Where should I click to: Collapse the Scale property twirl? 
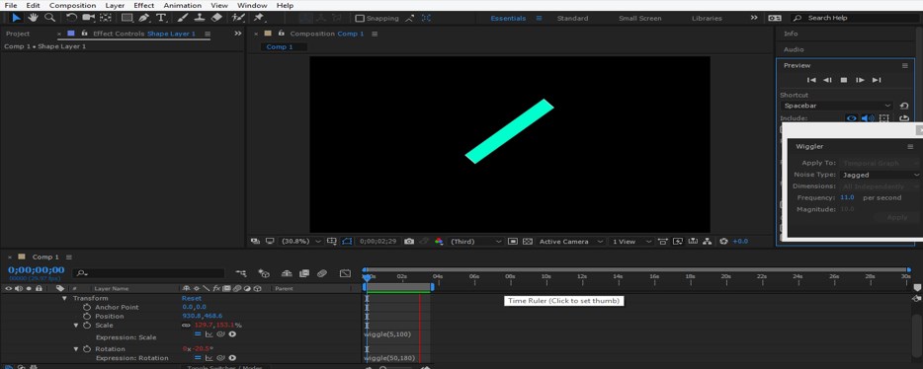coord(76,325)
